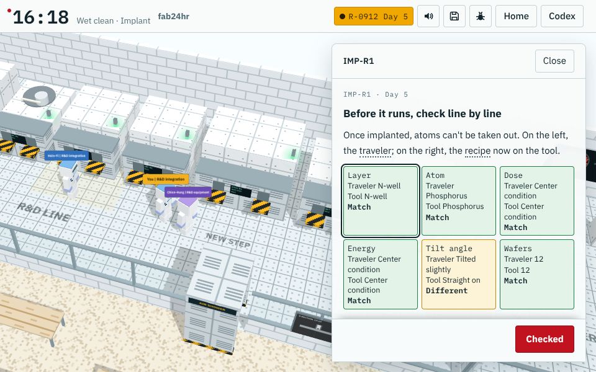Click the heading Before it runs, check line by line
This screenshot has height=372, width=596.
(x=422, y=114)
